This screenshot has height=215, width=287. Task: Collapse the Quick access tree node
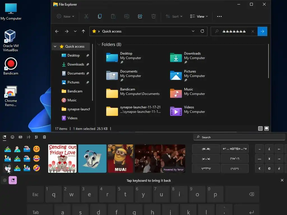coord(55,46)
